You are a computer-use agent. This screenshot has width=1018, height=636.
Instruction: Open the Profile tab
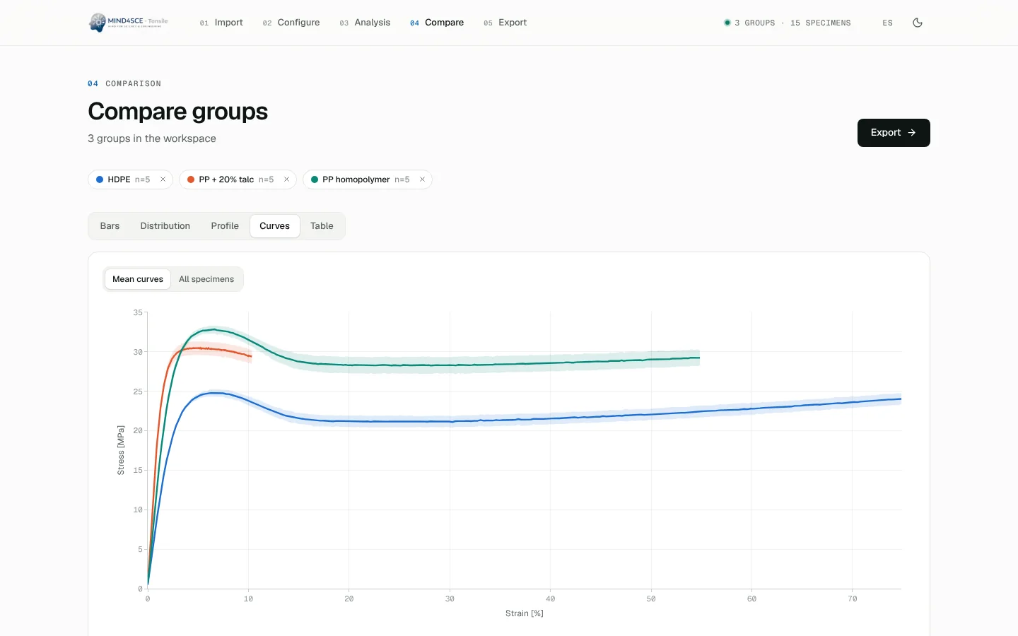225,226
